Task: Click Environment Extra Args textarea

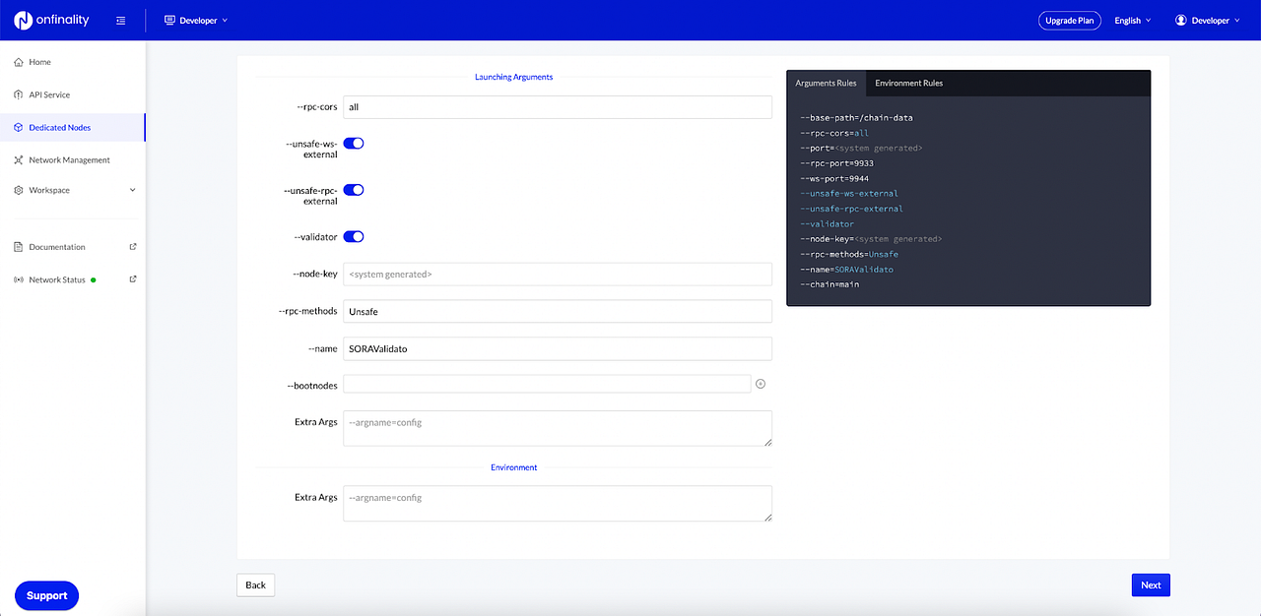Action: coord(558,503)
